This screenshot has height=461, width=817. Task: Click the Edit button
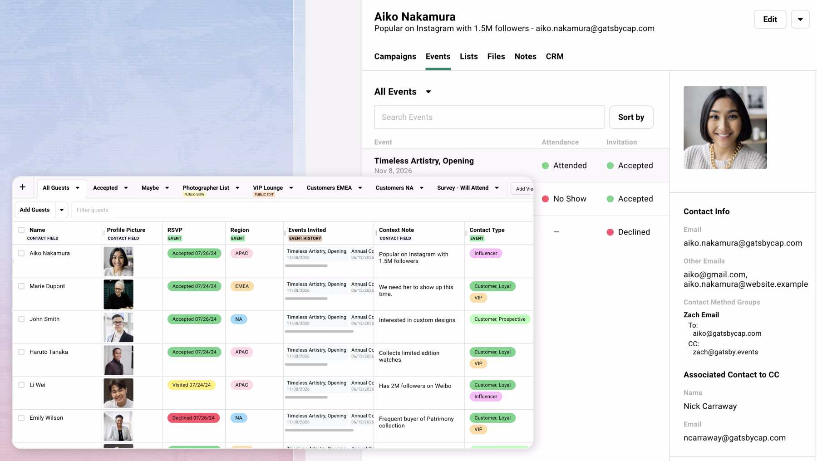770,20
